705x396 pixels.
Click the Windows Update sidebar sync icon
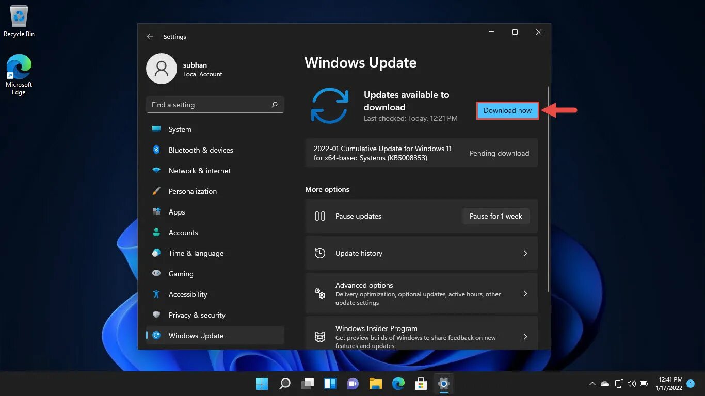156,335
